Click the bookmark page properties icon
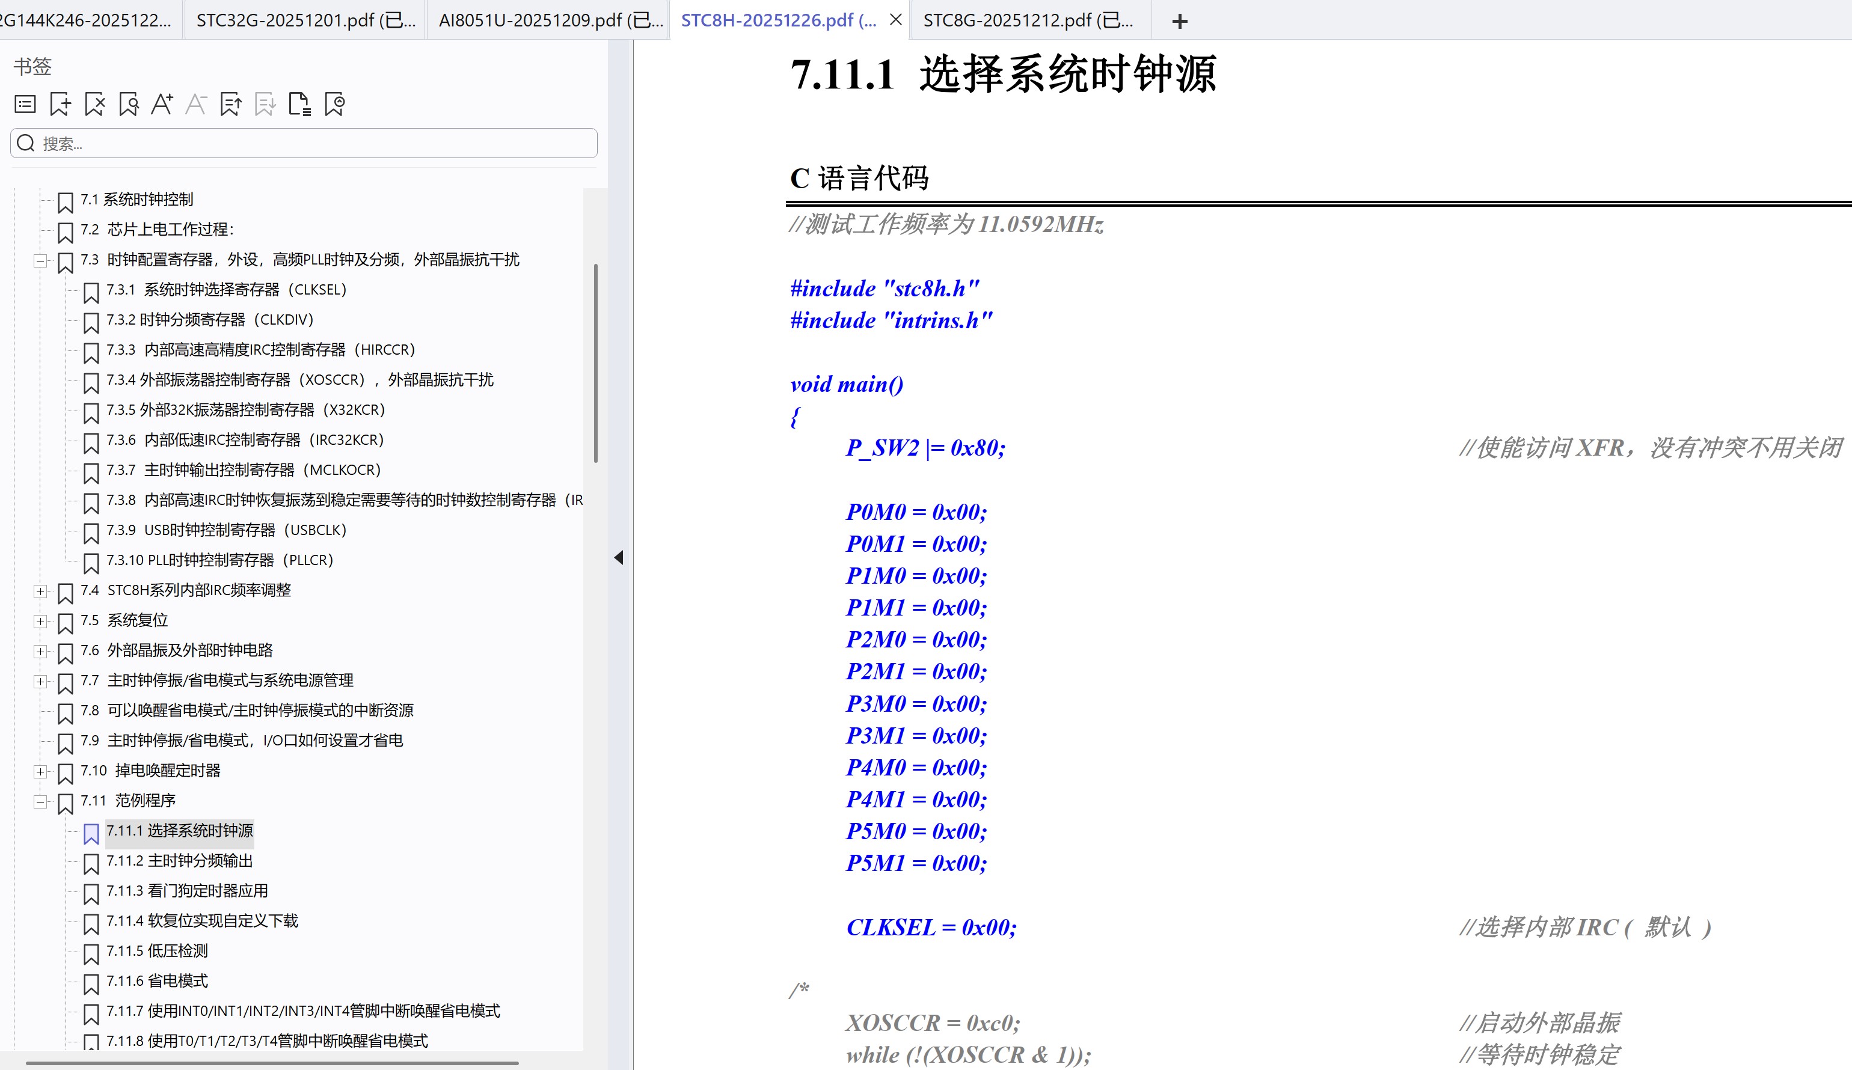This screenshot has height=1070, width=1852. [x=300, y=105]
